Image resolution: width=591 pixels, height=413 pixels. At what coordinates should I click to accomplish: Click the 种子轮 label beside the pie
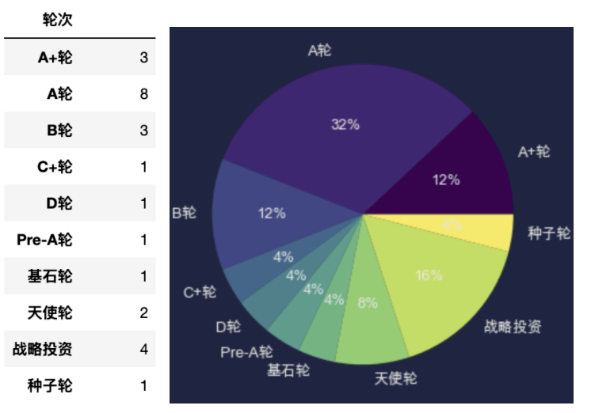[x=549, y=233]
